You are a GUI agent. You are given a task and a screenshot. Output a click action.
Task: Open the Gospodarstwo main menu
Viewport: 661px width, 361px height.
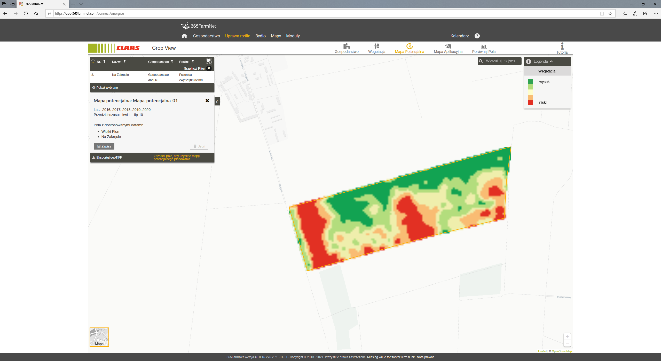coord(206,36)
